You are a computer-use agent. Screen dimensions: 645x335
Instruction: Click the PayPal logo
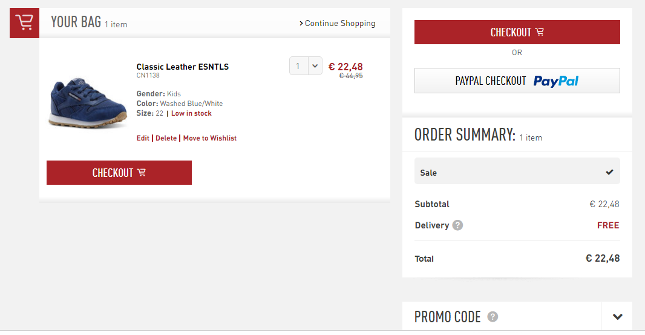click(x=556, y=81)
